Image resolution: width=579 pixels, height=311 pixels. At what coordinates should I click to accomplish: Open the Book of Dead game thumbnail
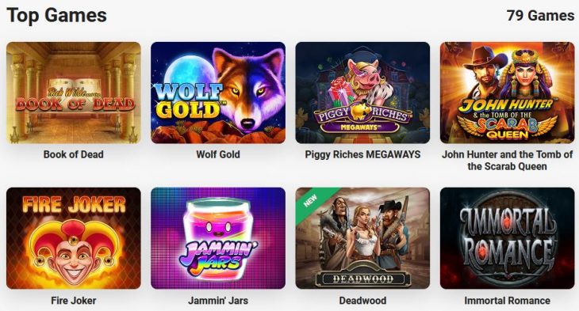[74, 93]
